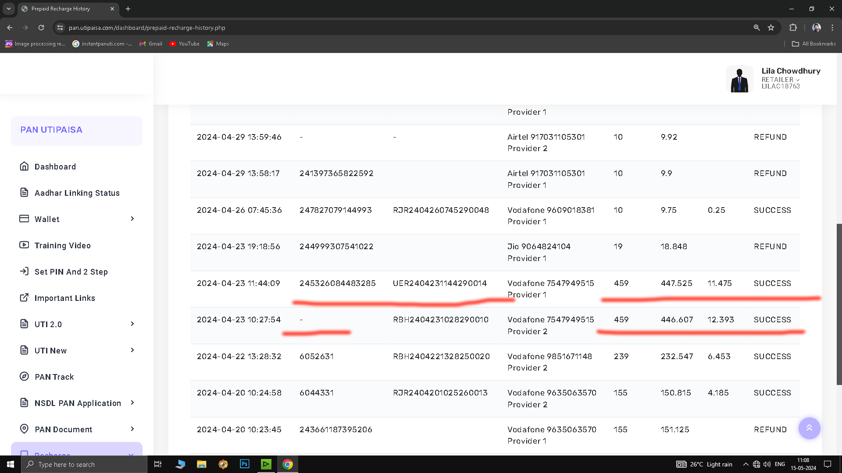Click the PAN UTIPAISA brand link

coord(51,130)
